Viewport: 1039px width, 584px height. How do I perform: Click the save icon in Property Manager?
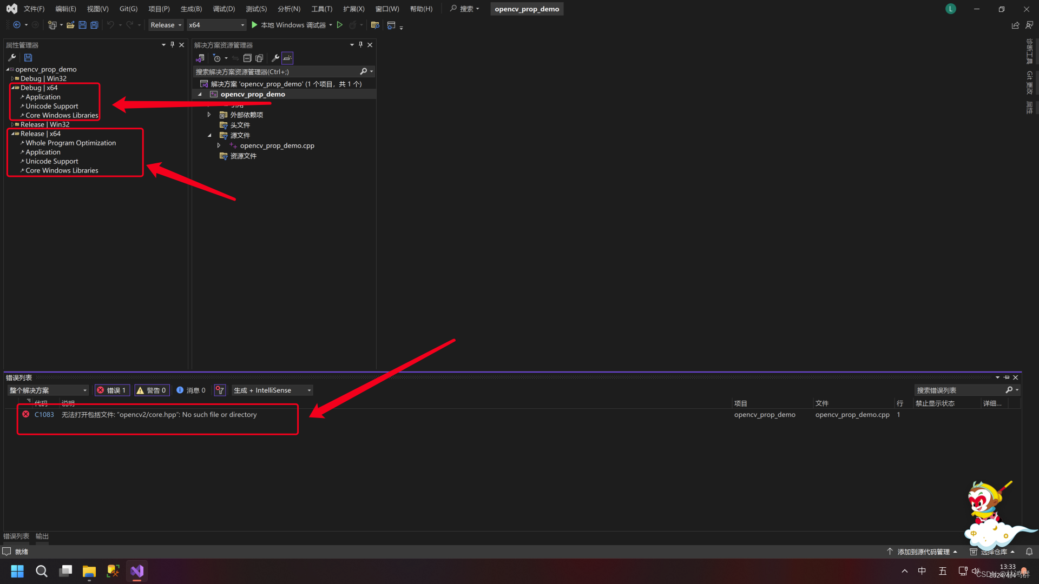28,57
